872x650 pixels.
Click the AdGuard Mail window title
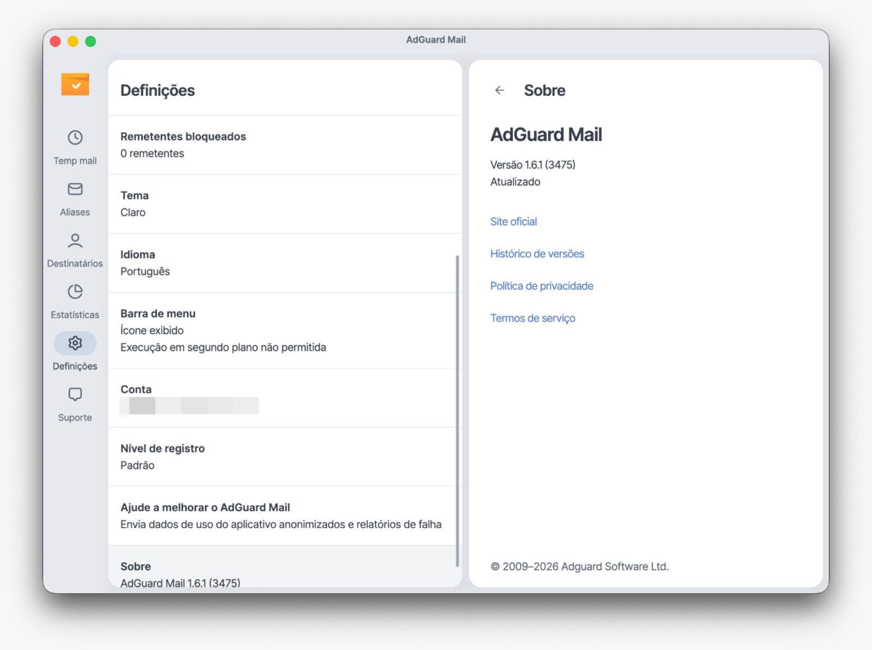click(x=436, y=40)
